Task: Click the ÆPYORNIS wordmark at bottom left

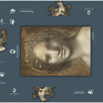Action: click(14, 94)
